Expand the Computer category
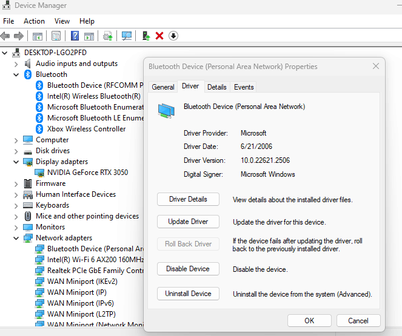Image resolution: width=402 pixels, height=336 pixels. pyautogui.click(x=16, y=140)
